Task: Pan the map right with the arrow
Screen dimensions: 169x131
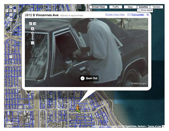Action: [15, 11]
